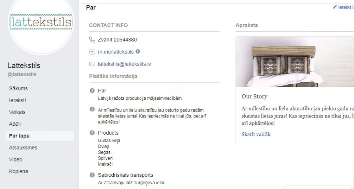Viewport: 354px width, 189px height.
Task: Click the phone icon beside Zvanīt 20644880
Action: pos(92,40)
